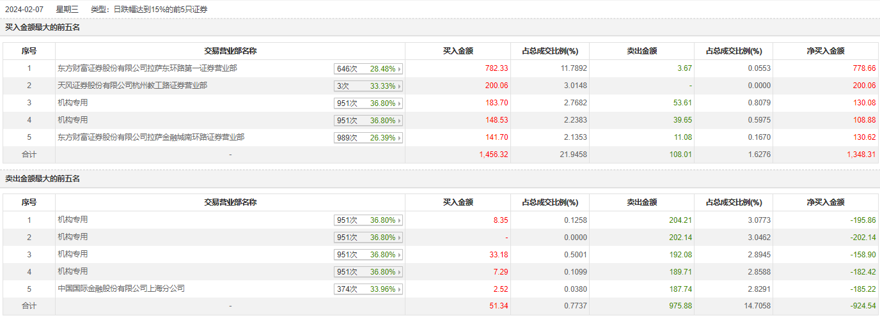Click 机构专用 in row with net -158.90
Viewport: 880px width, 318px height.
72,254
